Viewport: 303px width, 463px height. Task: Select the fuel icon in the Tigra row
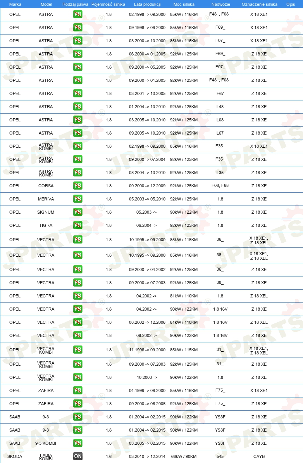[78, 225]
